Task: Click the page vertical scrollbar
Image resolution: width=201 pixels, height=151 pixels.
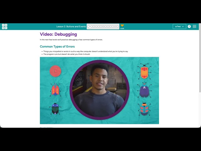Action: 200,58
